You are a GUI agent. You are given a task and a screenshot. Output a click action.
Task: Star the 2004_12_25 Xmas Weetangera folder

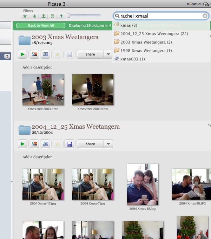coord(57,144)
